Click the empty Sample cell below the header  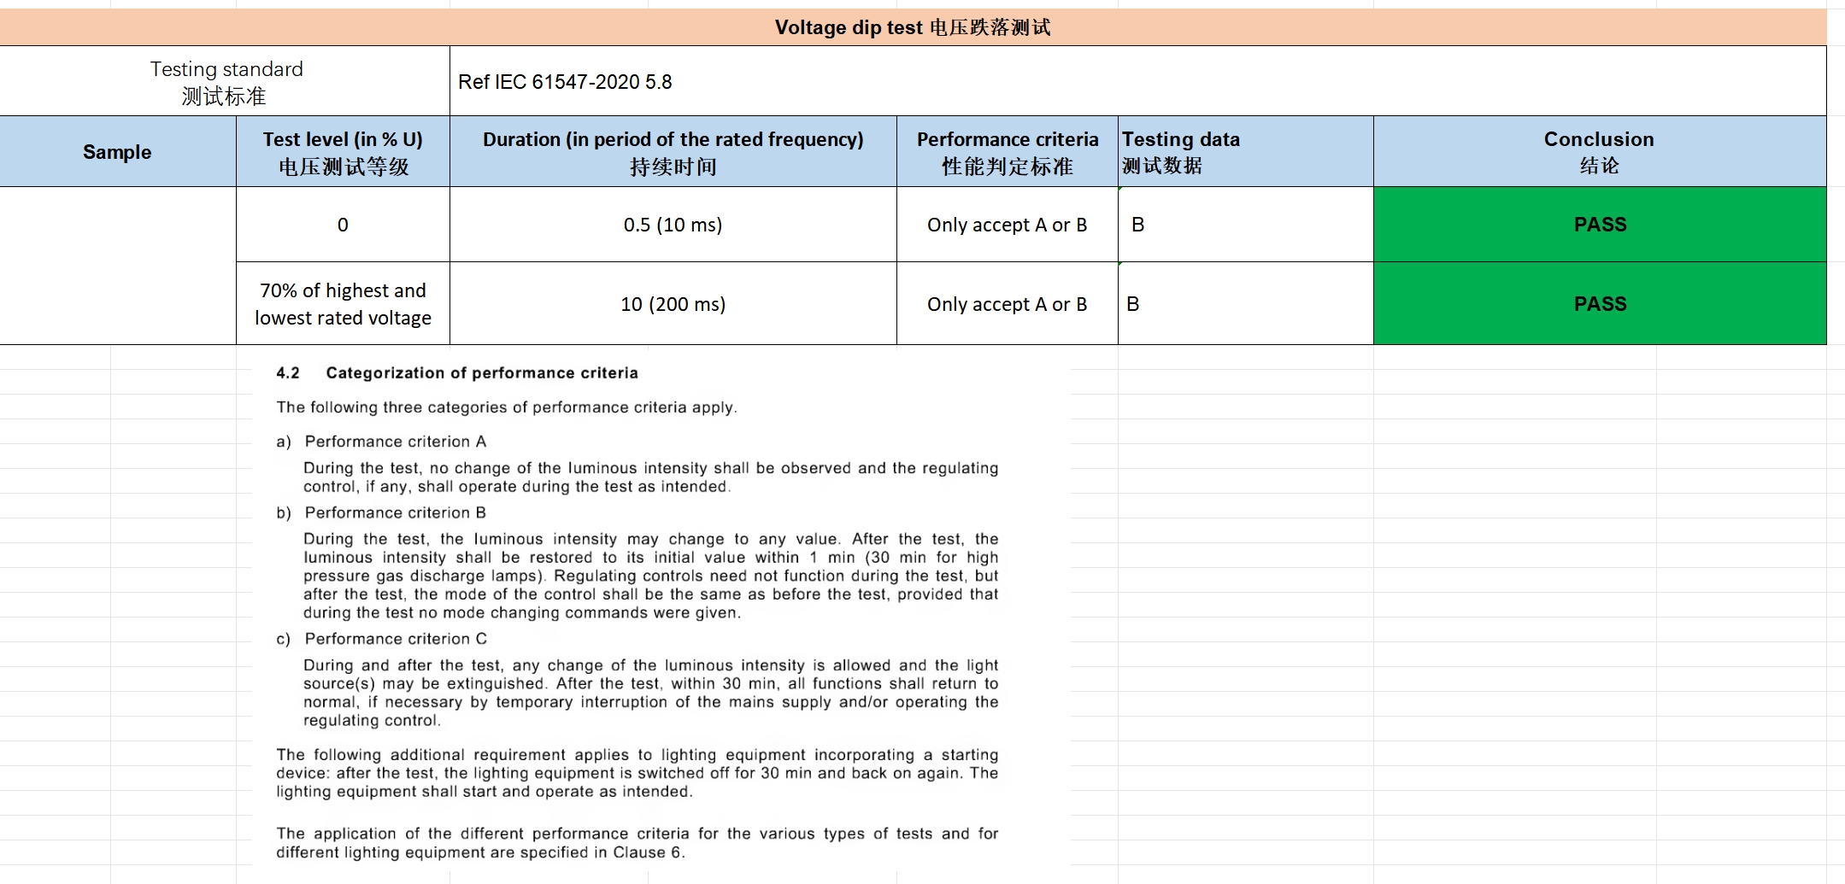tap(118, 266)
